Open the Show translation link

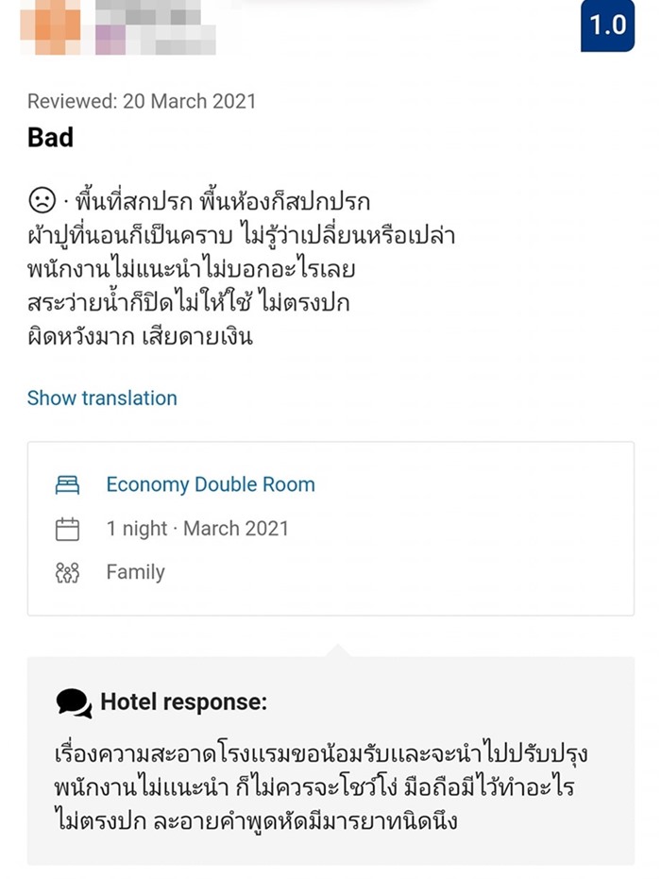(x=100, y=398)
